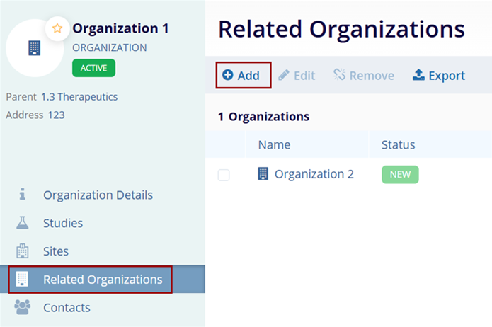Open parent 1.3 Therapeutics link
This screenshot has height=327, width=492.
79,96
